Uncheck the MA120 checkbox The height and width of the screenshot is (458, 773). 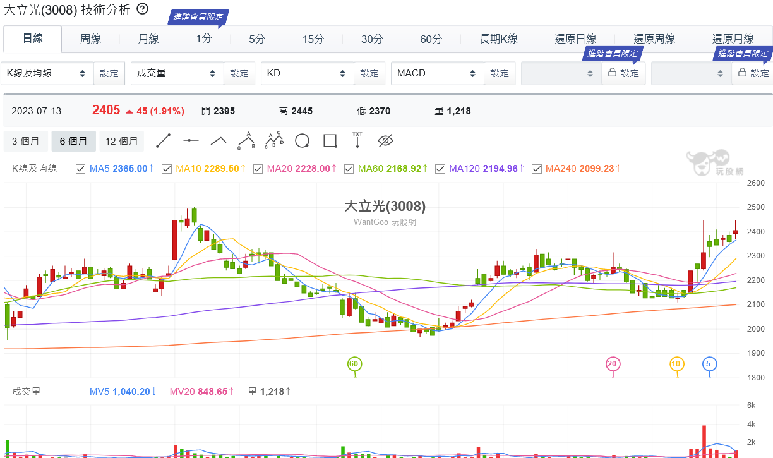click(x=440, y=169)
